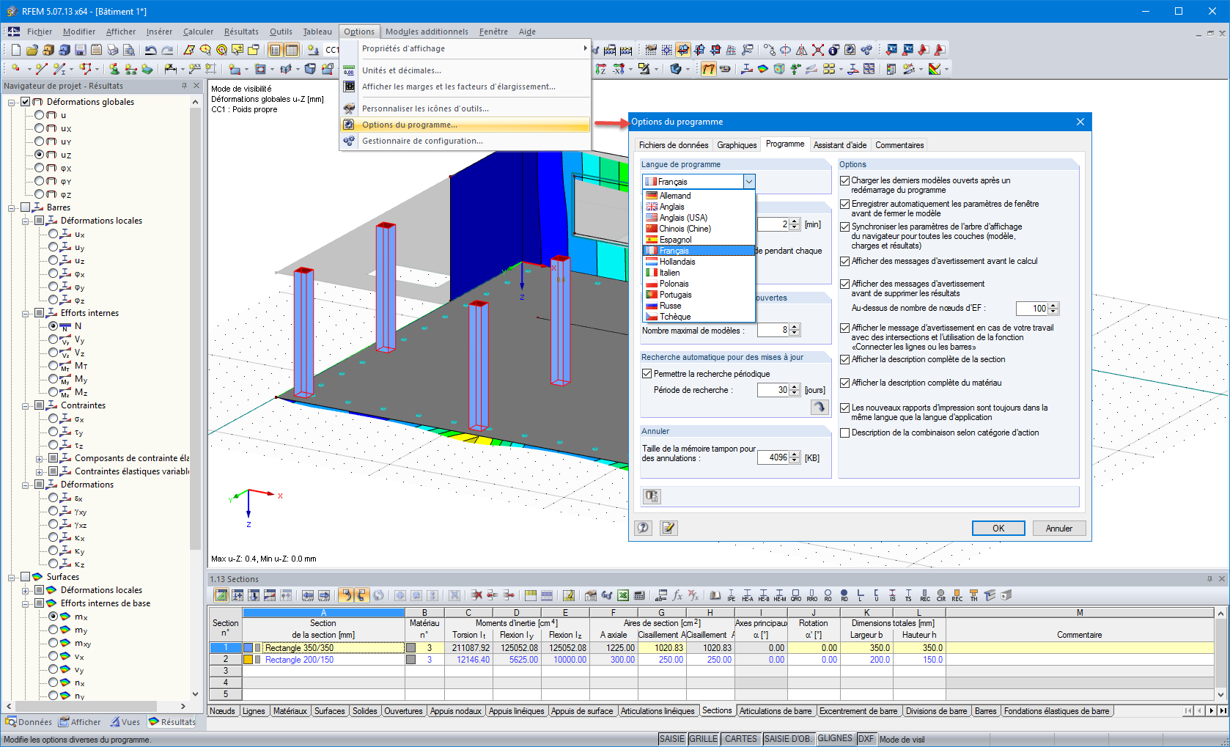Click the orange color swatch of section 2
The height and width of the screenshot is (747, 1230).
point(248,660)
